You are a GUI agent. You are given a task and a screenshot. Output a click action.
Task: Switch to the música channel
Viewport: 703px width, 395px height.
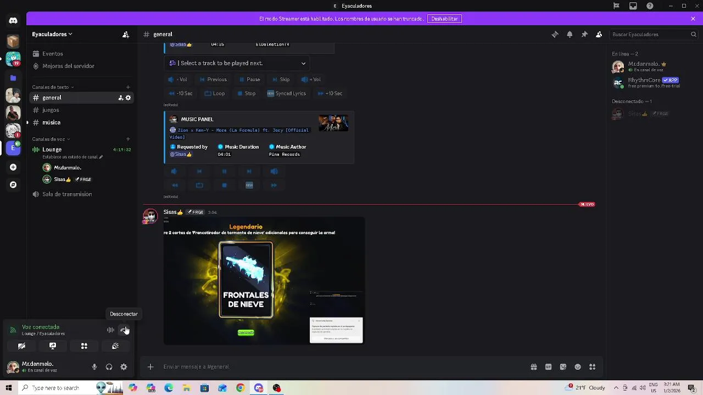click(81, 122)
